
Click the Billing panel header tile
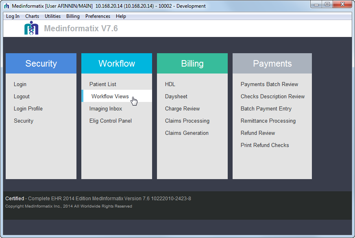(x=192, y=63)
